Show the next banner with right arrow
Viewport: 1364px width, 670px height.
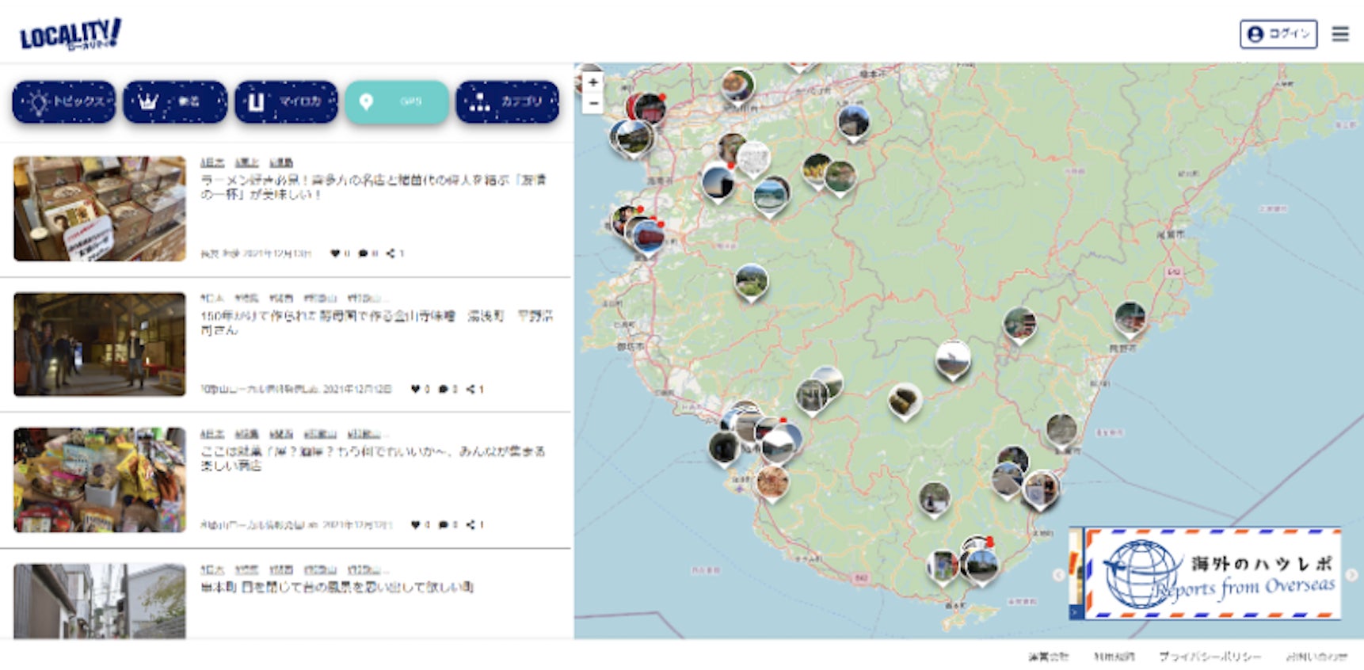[x=1352, y=575]
